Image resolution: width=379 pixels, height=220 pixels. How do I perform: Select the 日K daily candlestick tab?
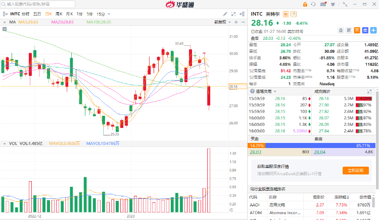coord(49,14)
